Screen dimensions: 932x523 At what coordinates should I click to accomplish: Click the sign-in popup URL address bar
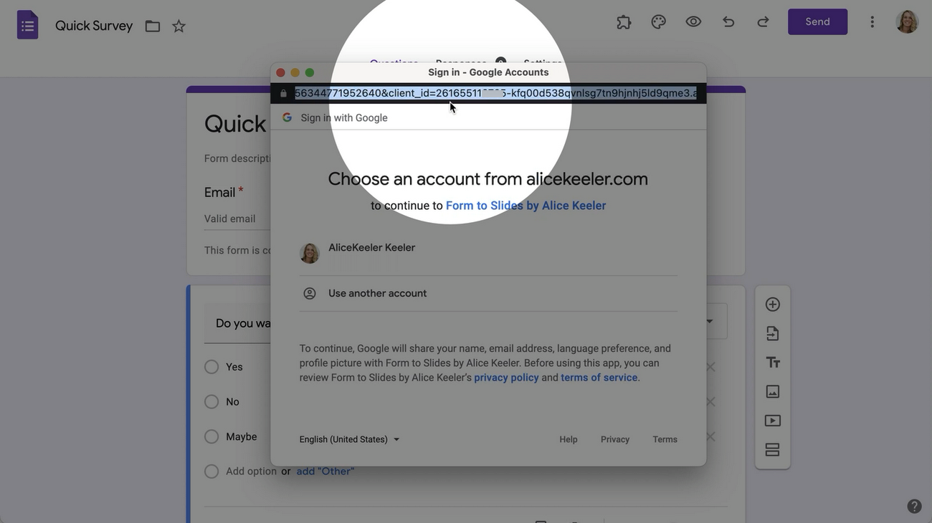495,93
